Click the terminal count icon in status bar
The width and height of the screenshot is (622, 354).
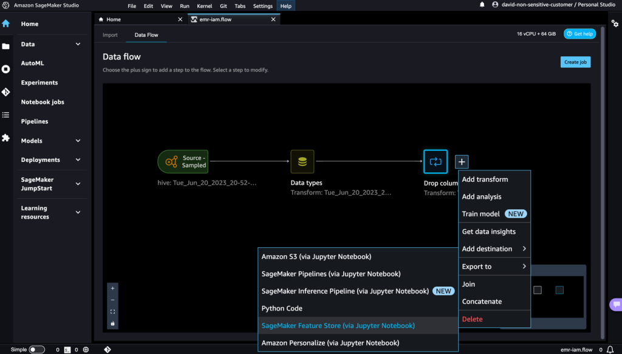(67, 350)
